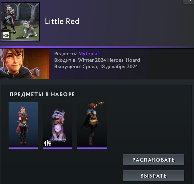Click the multi-style people icon on wolf item
The image size is (194, 184).
tap(48, 143)
